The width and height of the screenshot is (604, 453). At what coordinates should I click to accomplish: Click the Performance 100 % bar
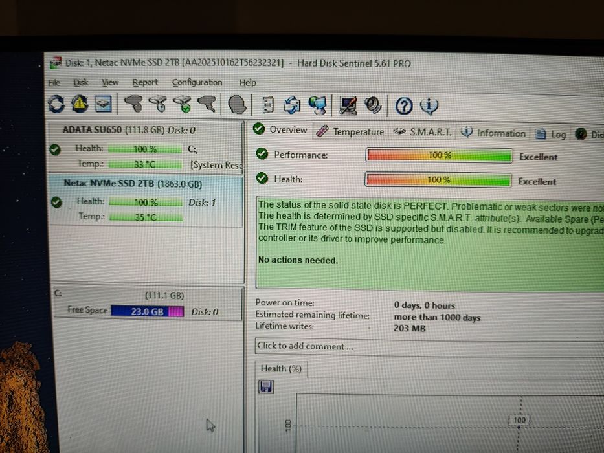(x=439, y=155)
